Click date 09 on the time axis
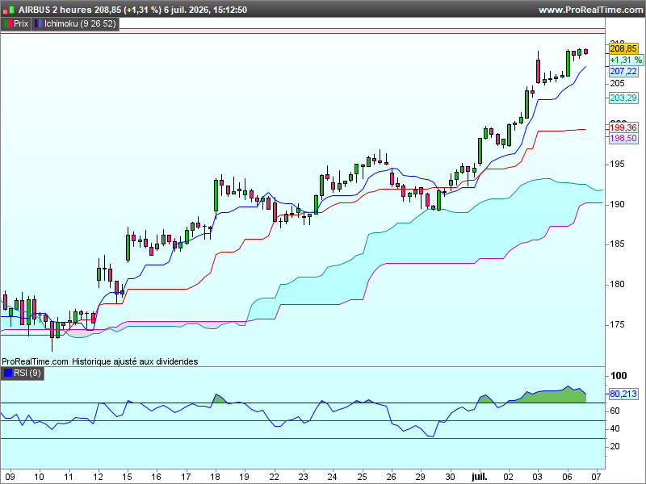 10,477
